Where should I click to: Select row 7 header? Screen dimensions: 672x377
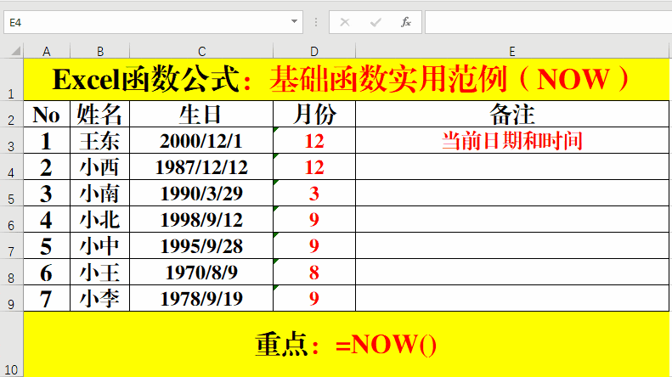coord(11,245)
